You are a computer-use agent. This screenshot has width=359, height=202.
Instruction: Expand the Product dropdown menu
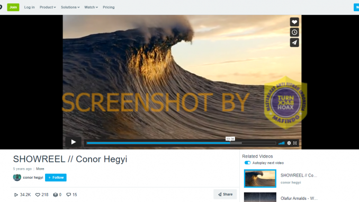[x=48, y=7]
